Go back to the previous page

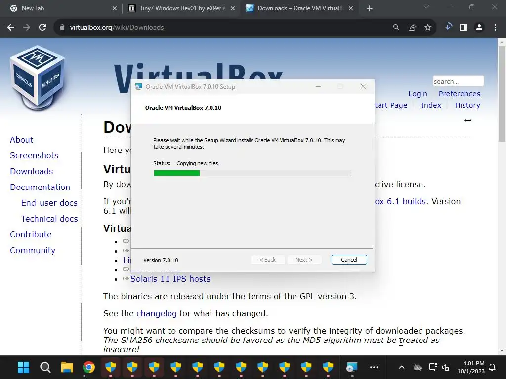click(x=11, y=28)
